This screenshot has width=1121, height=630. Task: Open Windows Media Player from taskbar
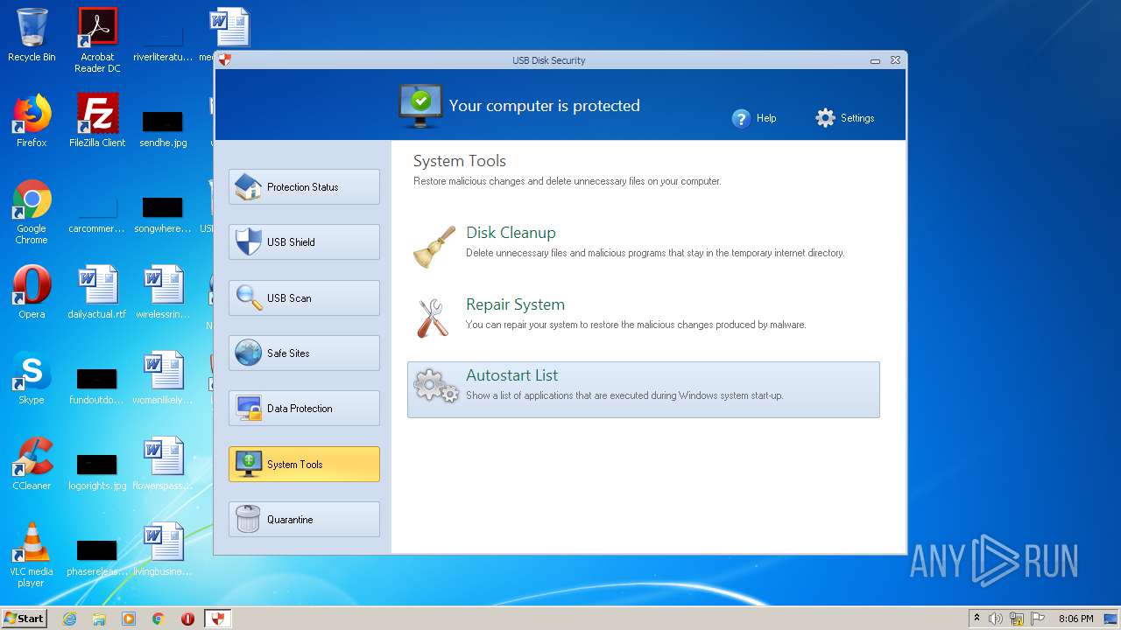[x=129, y=619]
